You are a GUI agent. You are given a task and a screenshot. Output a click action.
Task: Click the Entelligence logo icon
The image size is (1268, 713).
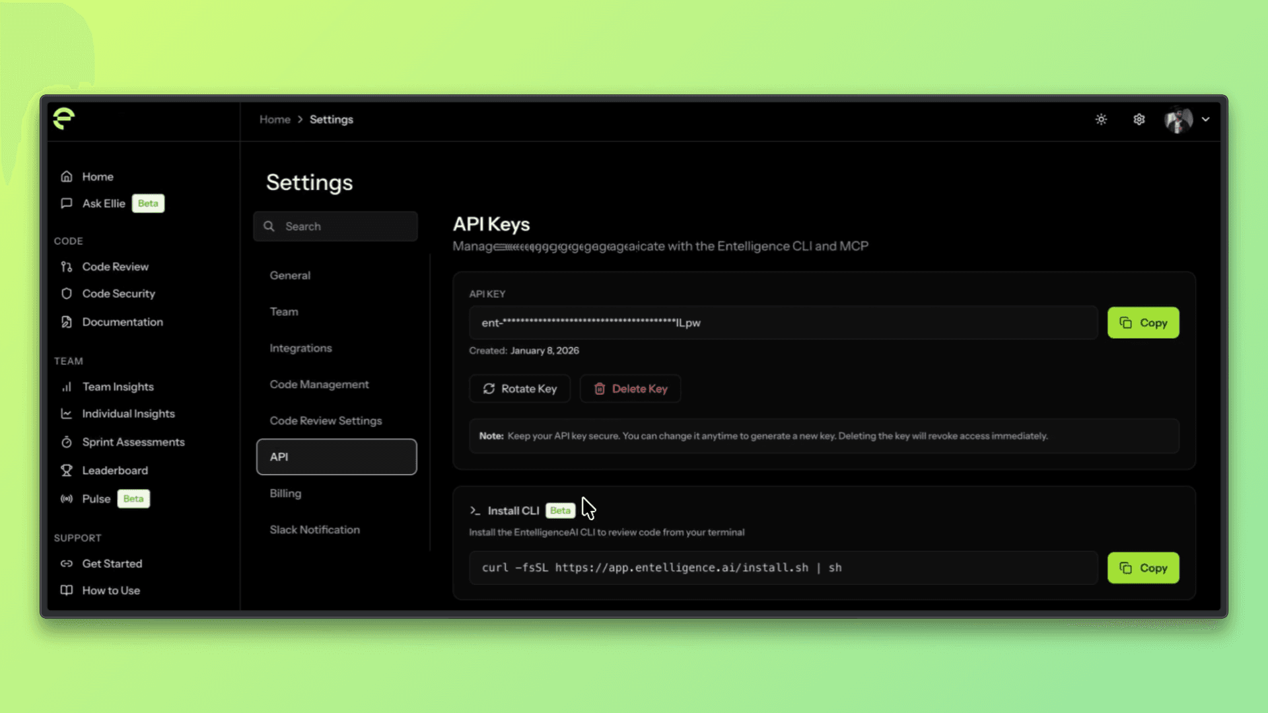coord(64,119)
